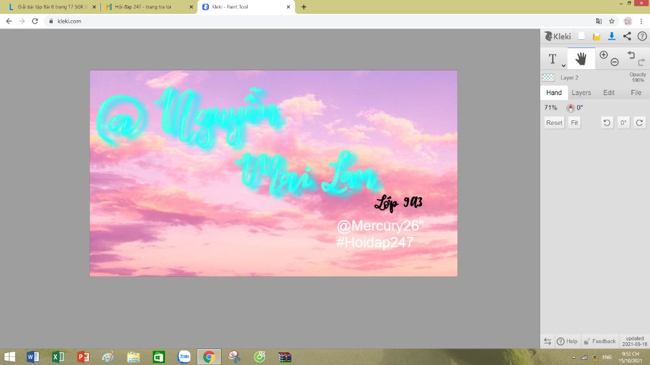Switch to the Layers tab
Viewport: 650px width, 365px height.
[581, 93]
